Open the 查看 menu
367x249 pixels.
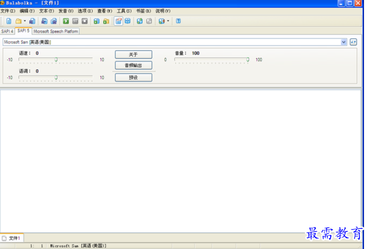[105, 11]
